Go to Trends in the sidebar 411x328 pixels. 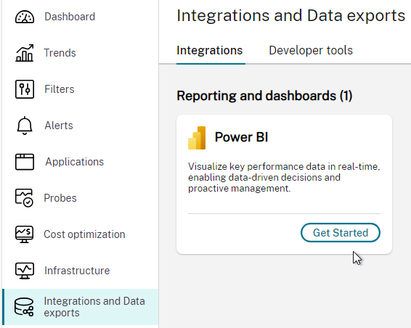click(60, 53)
